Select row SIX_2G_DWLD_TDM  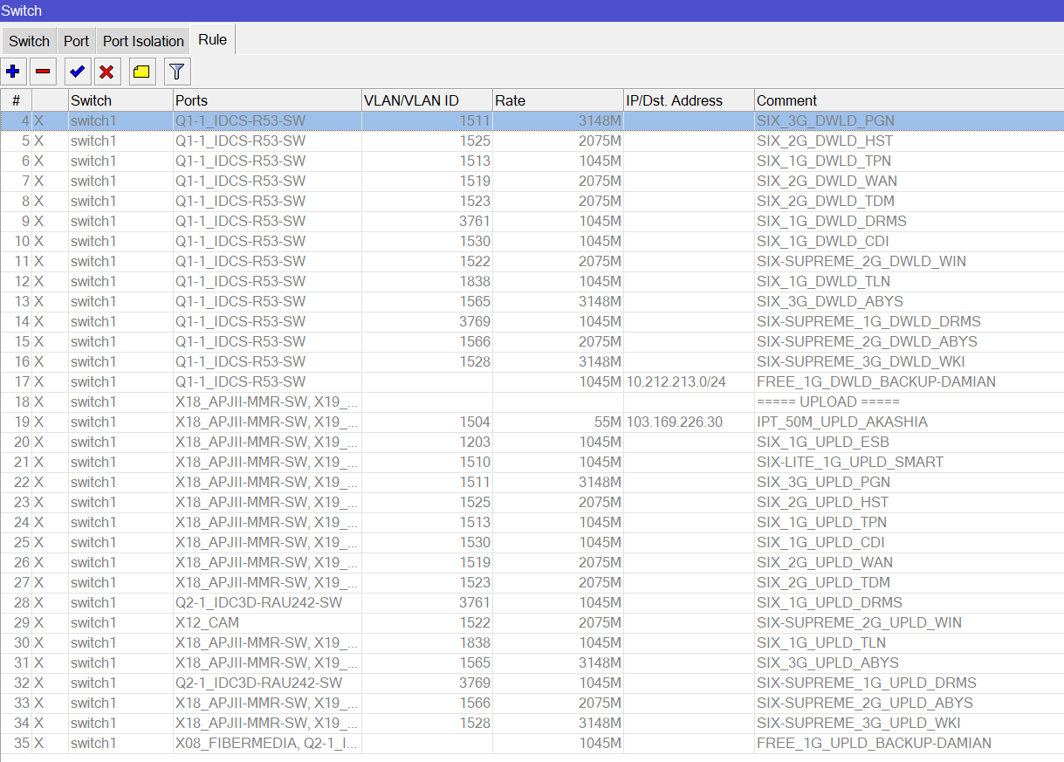tap(532, 201)
